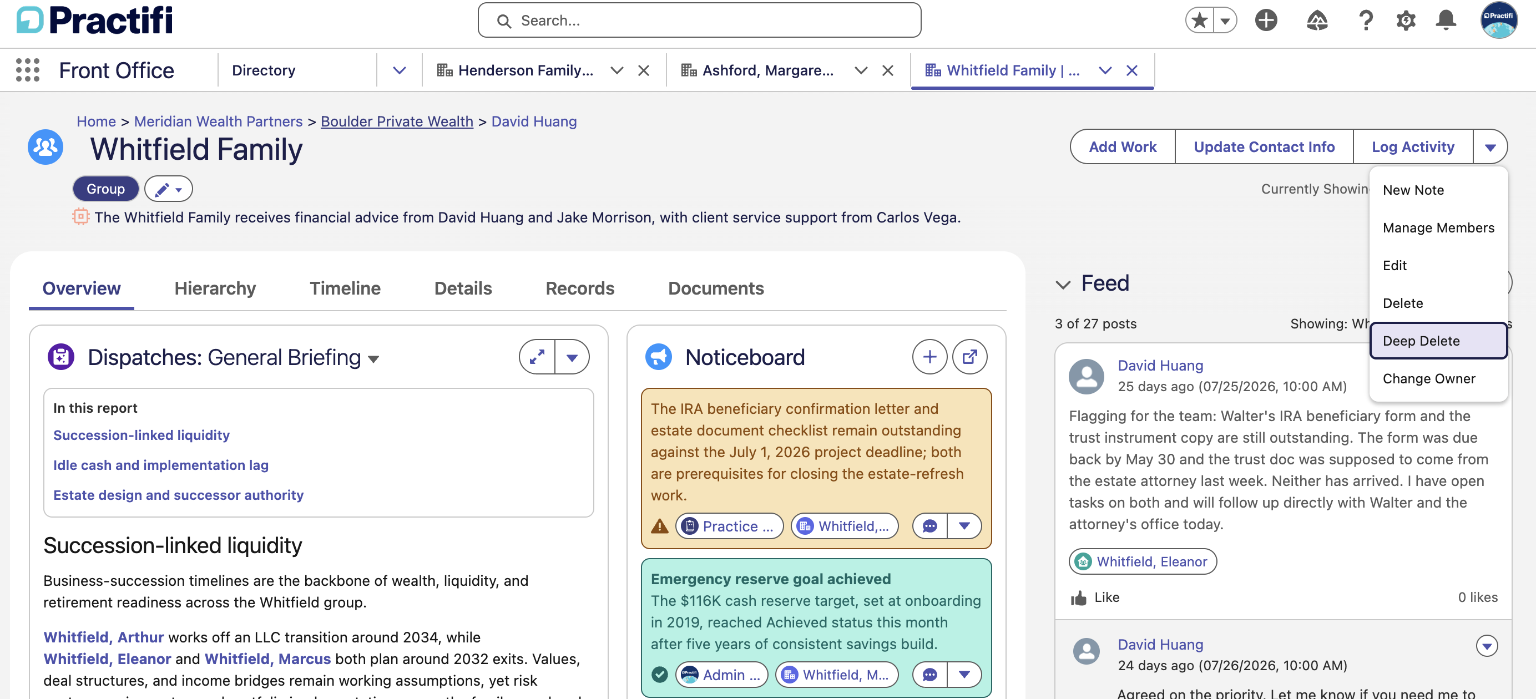Open the Details tab

[x=463, y=288]
